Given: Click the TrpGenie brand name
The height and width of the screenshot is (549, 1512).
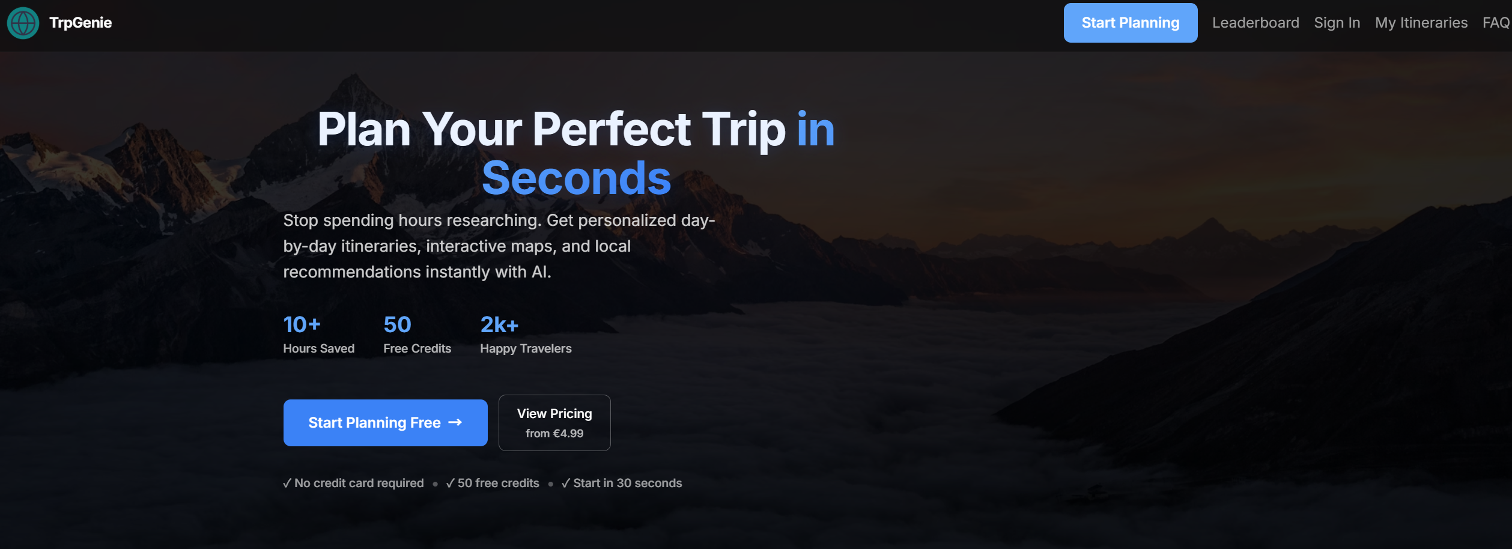Looking at the screenshot, I should 80,23.
